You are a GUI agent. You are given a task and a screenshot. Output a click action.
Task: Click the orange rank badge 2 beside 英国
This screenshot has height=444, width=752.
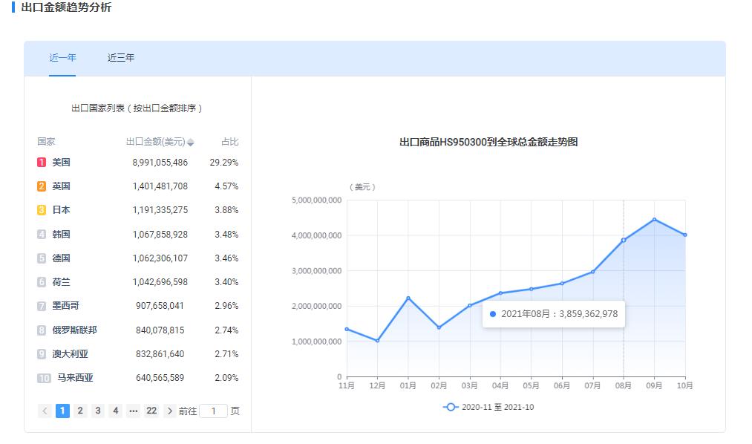click(x=41, y=186)
